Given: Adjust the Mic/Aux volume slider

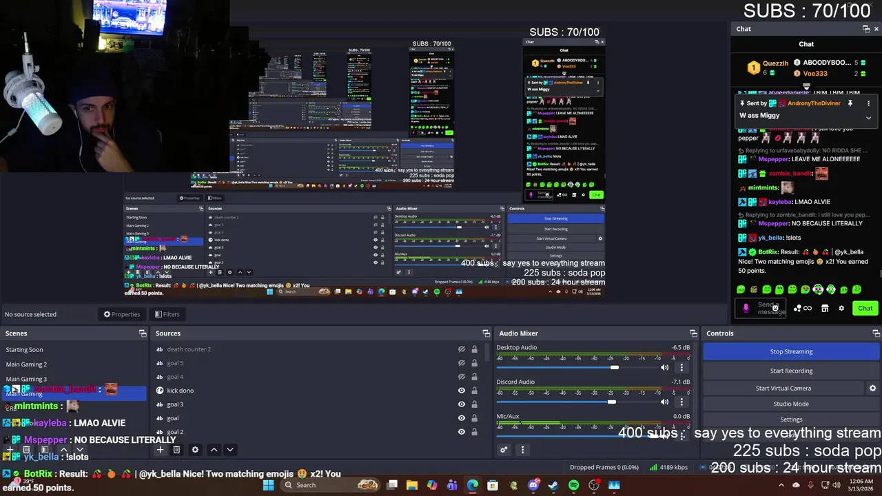Looking at the screenshot, I should point(576,436).
